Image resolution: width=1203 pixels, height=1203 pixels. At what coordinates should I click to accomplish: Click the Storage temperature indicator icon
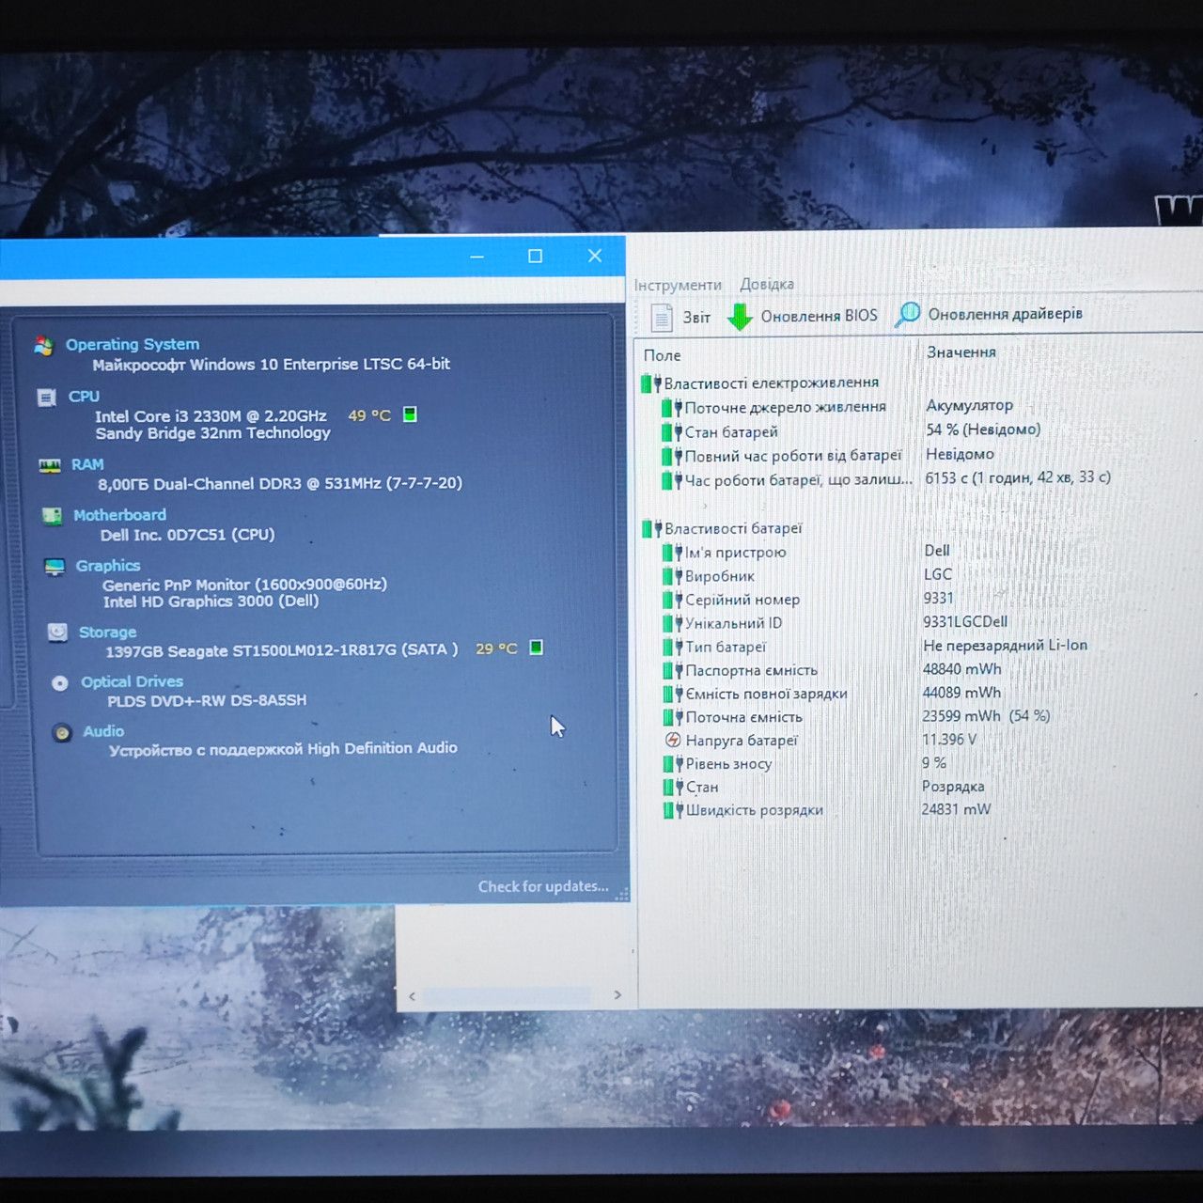(x=536, y=648)
